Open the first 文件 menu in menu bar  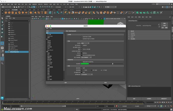[5, 4]
